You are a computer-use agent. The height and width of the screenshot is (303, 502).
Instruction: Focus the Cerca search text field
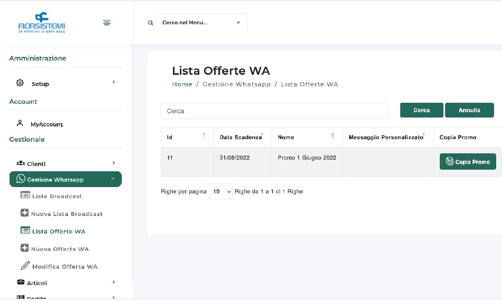click(x=275, y=111)
